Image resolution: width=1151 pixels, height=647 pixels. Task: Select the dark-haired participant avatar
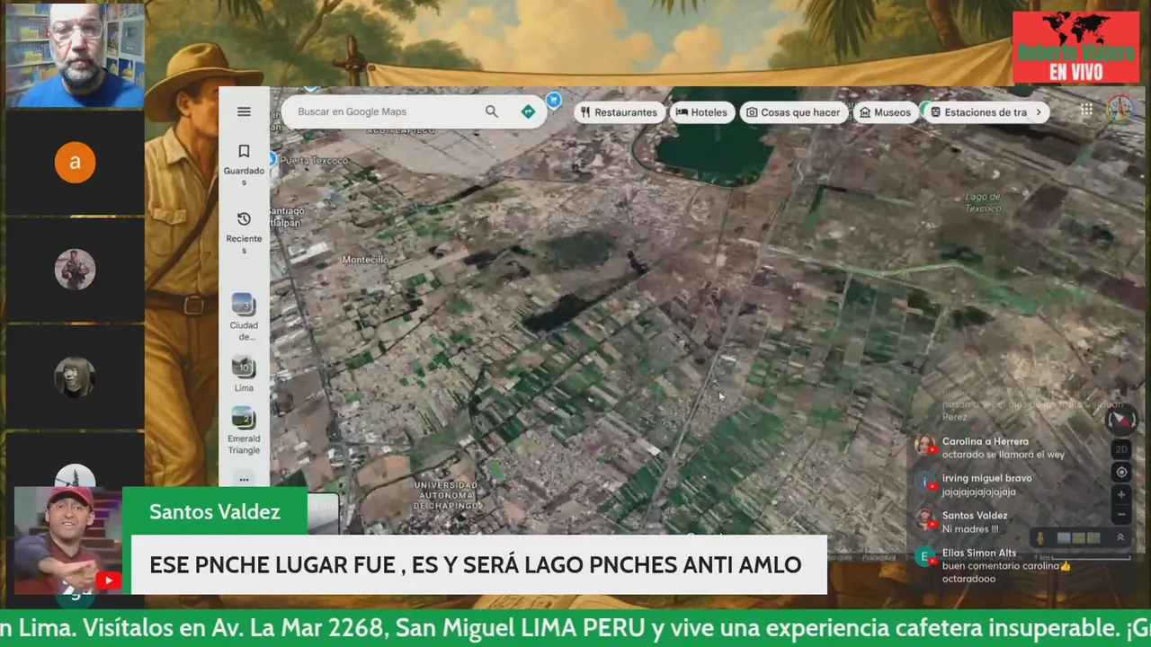coord(75,377)
